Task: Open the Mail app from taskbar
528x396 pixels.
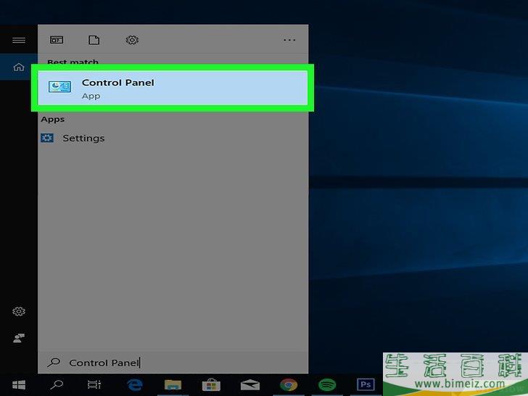Action: (250, 384)
